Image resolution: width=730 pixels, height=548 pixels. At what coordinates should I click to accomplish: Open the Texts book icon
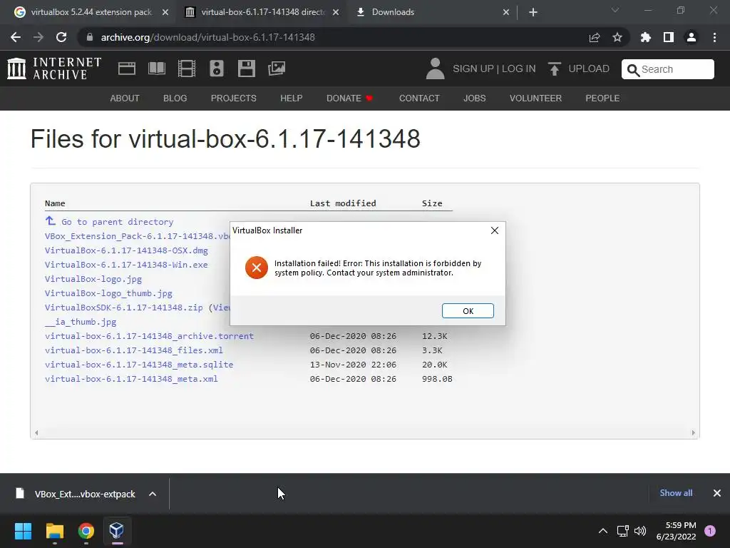[156, 68]
